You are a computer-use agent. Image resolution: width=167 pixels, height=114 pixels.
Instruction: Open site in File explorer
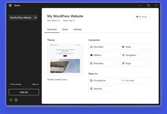(x=103, y=80)
